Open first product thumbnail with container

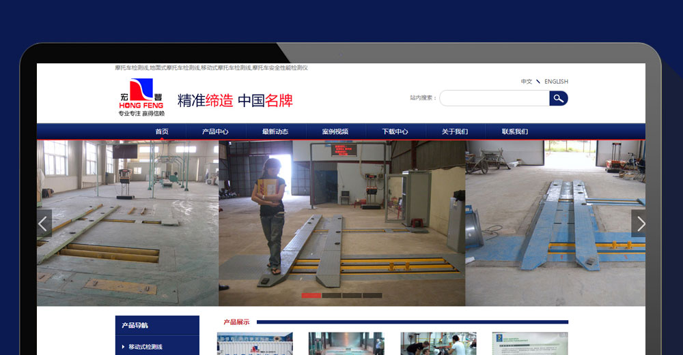(255, 343)
